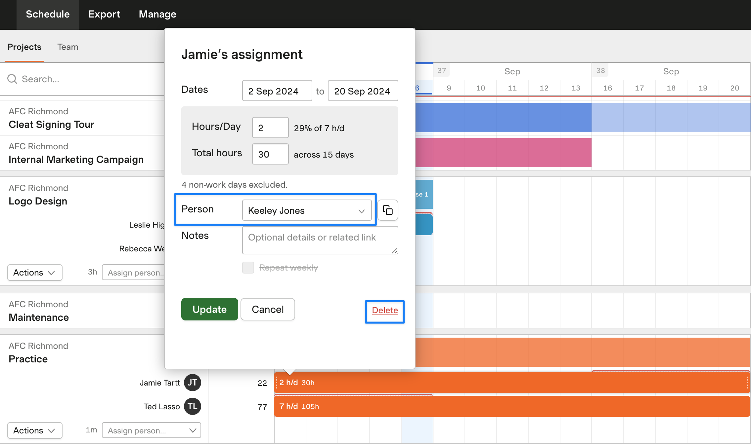Image resolution: width=751 pixels, height=444 pixels.
Task: Expand the Actions menu under Practice
Action: coord(35,430)
